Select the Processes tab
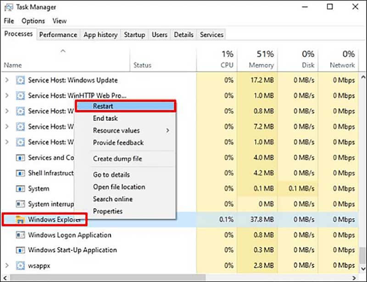Image resolution: width=367 pixels, height=282 pixels. [18, 34]
